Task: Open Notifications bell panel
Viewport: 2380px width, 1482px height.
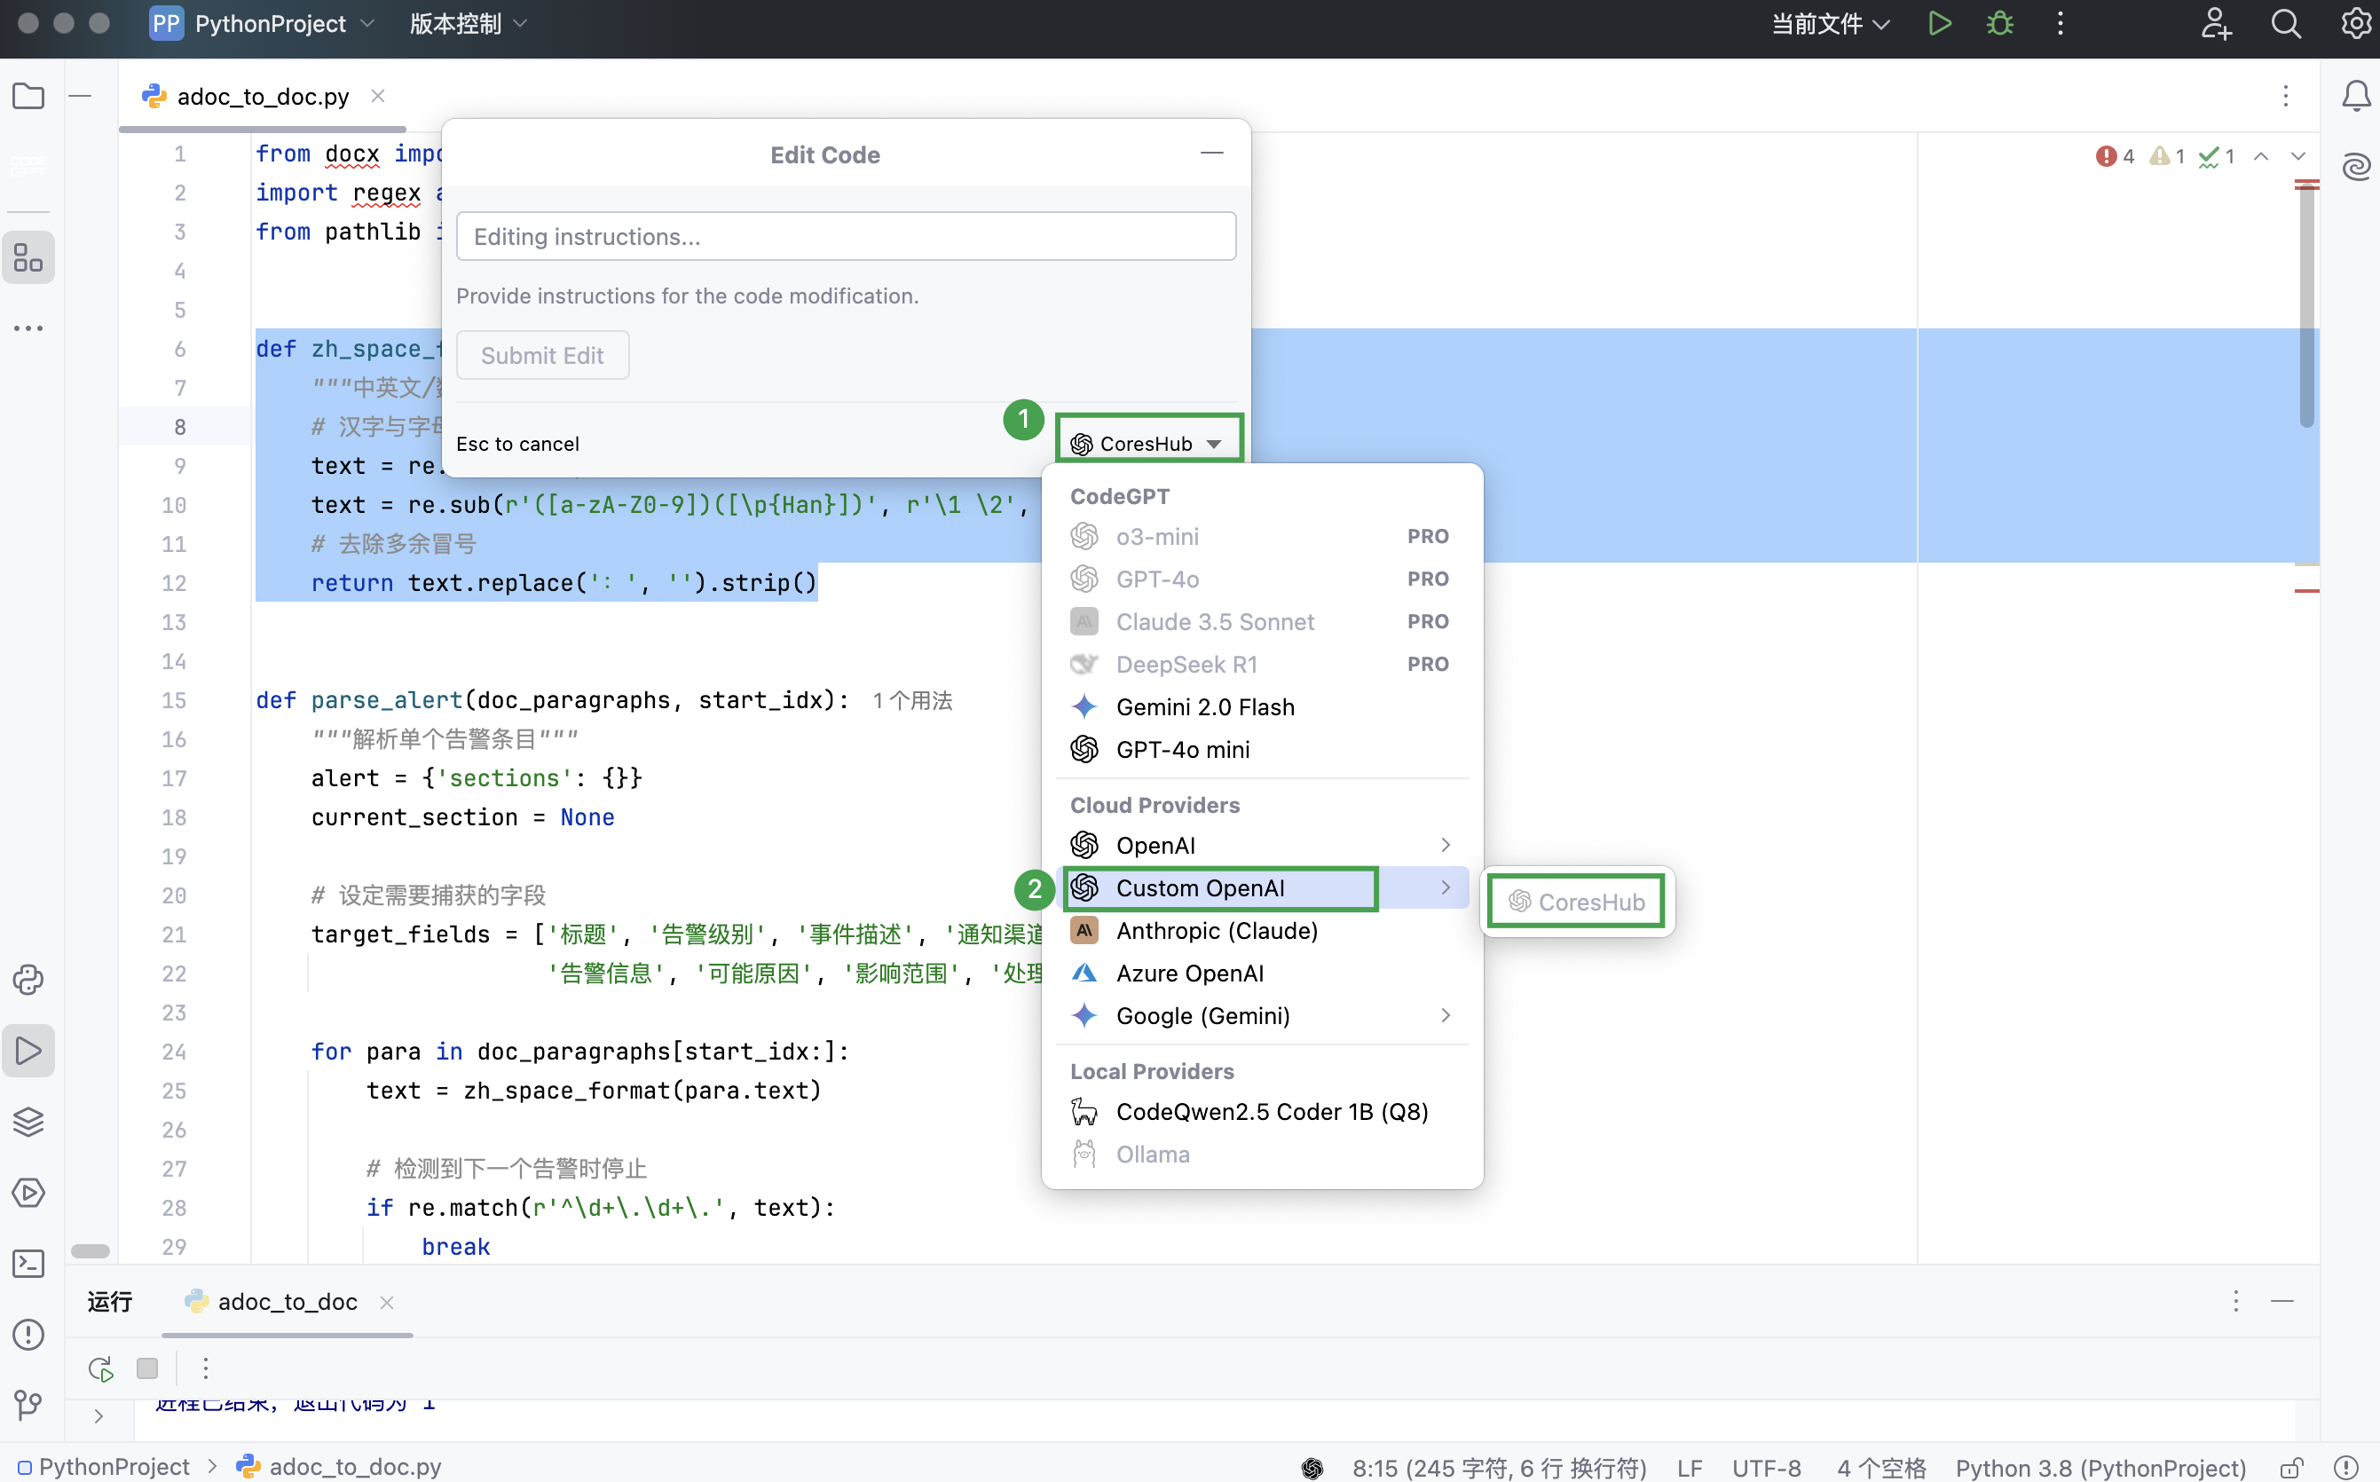Action: pos(2355,96)
